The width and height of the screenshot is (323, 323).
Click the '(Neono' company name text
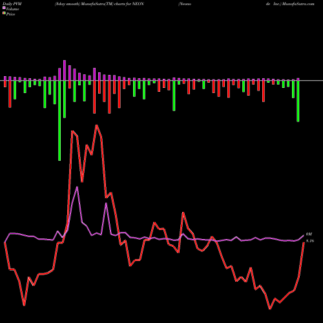pyautogui.click(x=185, y=4)
